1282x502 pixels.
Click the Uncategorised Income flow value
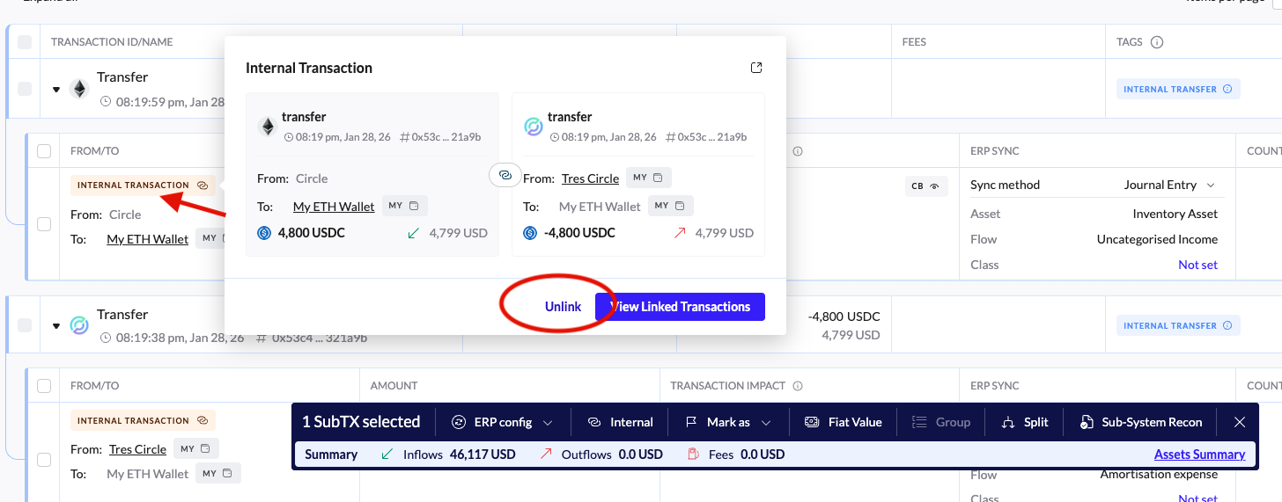(x=1157, y=239)
